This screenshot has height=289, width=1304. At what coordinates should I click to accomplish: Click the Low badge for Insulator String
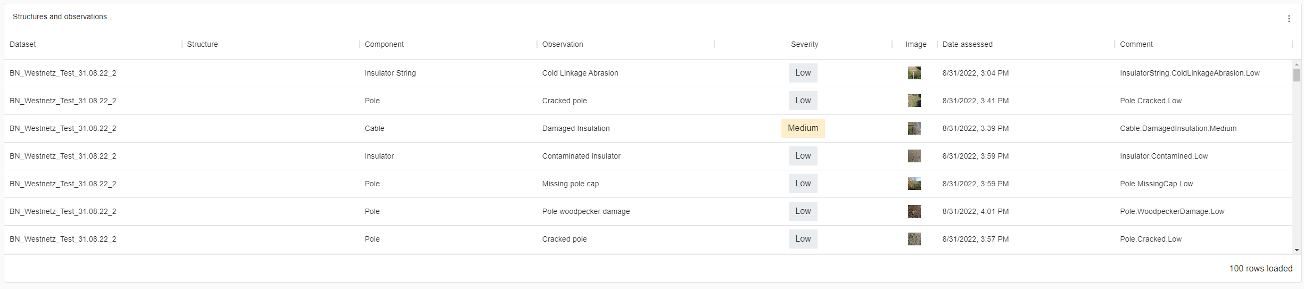coord(803,73)
